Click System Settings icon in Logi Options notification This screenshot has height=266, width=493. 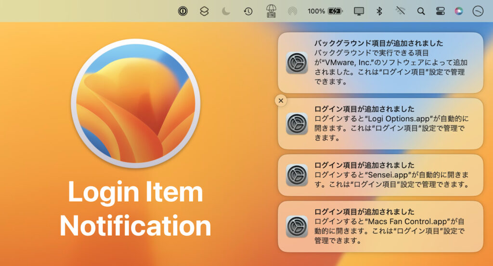297,124
